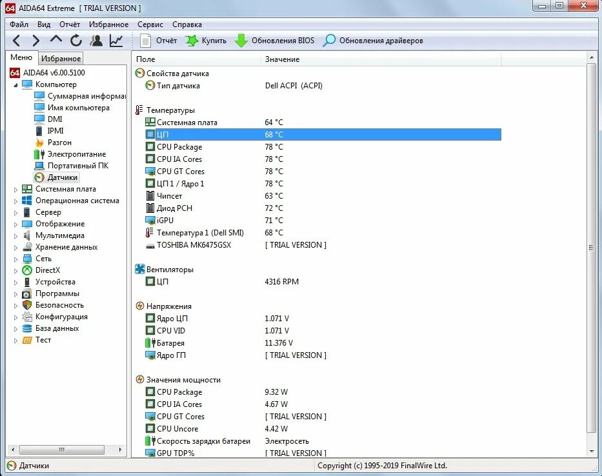Click the Значения мощности power icon

(x=140, y=380)
